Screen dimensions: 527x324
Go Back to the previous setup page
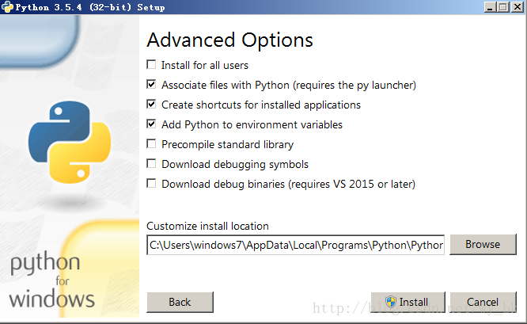coord(180,302)
